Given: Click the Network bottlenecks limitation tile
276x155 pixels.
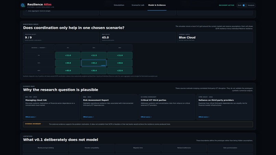Looking at the screenshot, I should point(184,148).
